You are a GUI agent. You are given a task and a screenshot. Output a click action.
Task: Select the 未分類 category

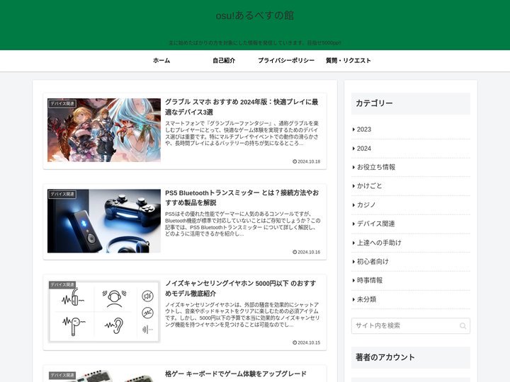411,299
